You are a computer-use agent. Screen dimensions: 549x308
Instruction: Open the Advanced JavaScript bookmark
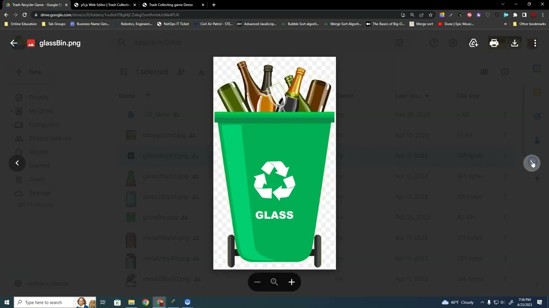(256, 24)
